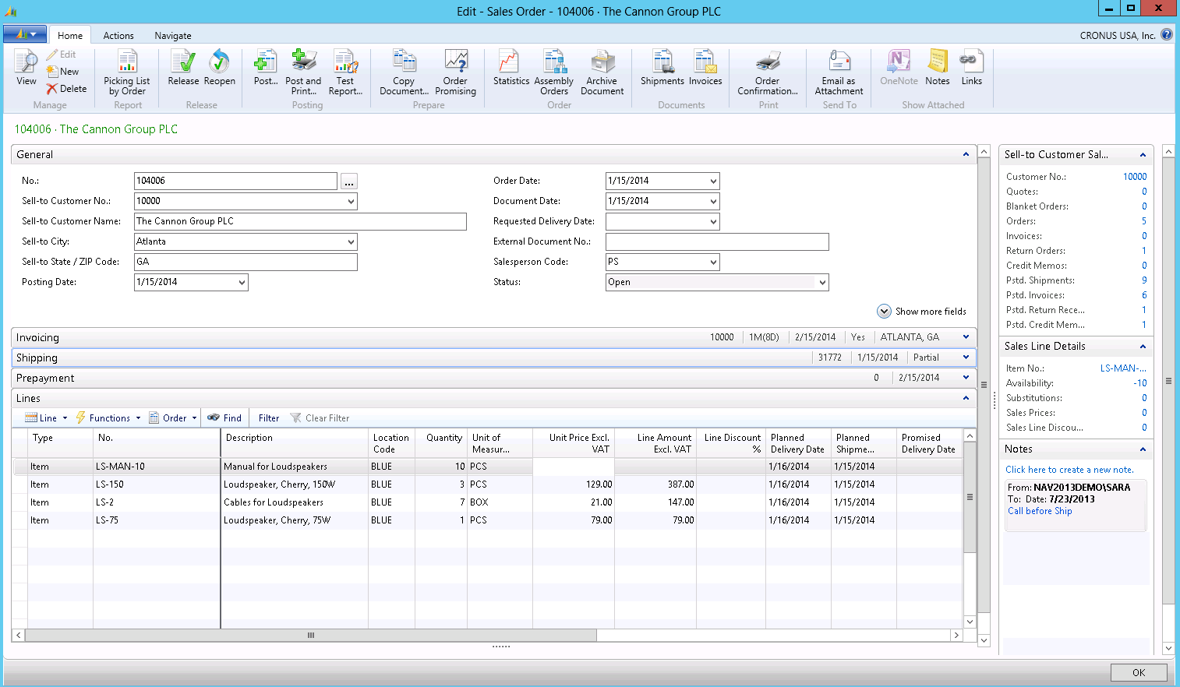Collapse Sales Line Details factbox
Image resolution: width=1180 pixels, height=687 pixels.
1143,346
